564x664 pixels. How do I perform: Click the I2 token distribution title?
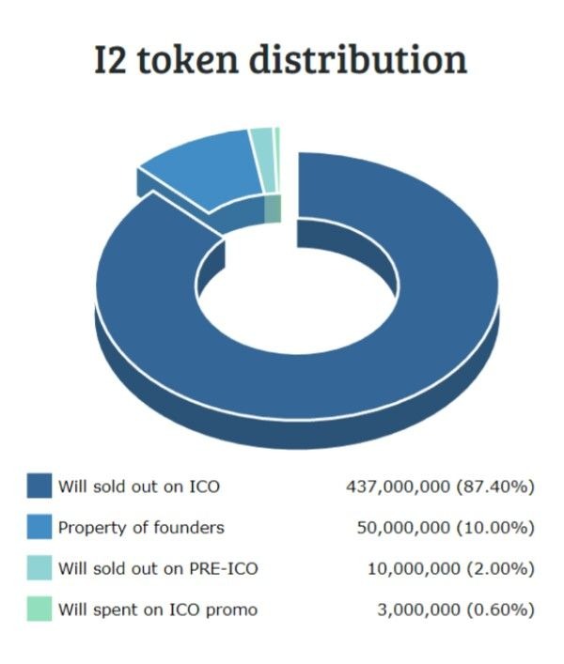tap(280, 60)
